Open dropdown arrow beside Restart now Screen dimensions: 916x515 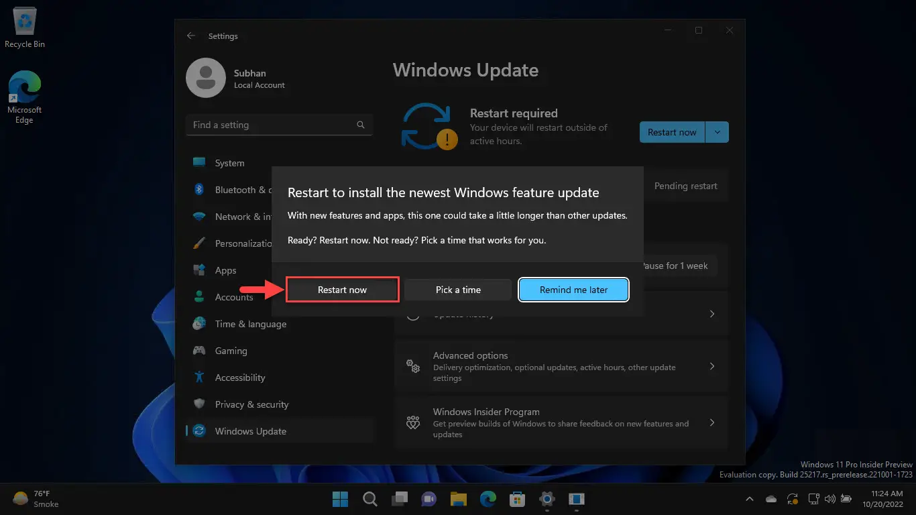pos(718,132)
